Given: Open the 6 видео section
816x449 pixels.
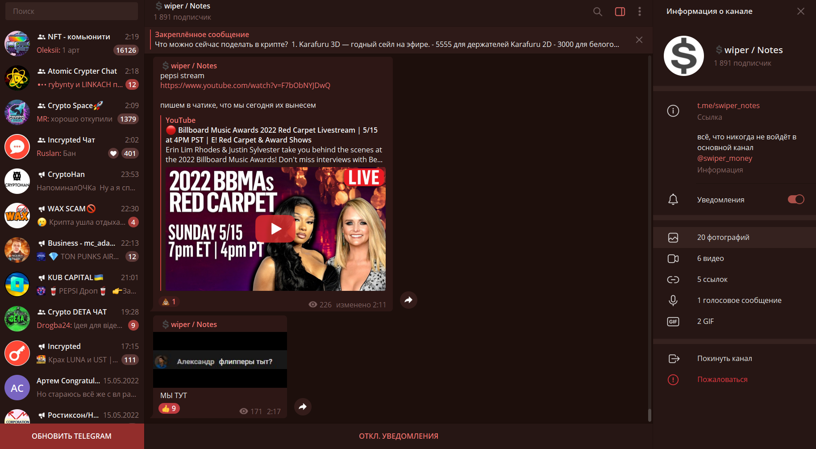Looking at the screenshot, I should click(x=734, y=258).
